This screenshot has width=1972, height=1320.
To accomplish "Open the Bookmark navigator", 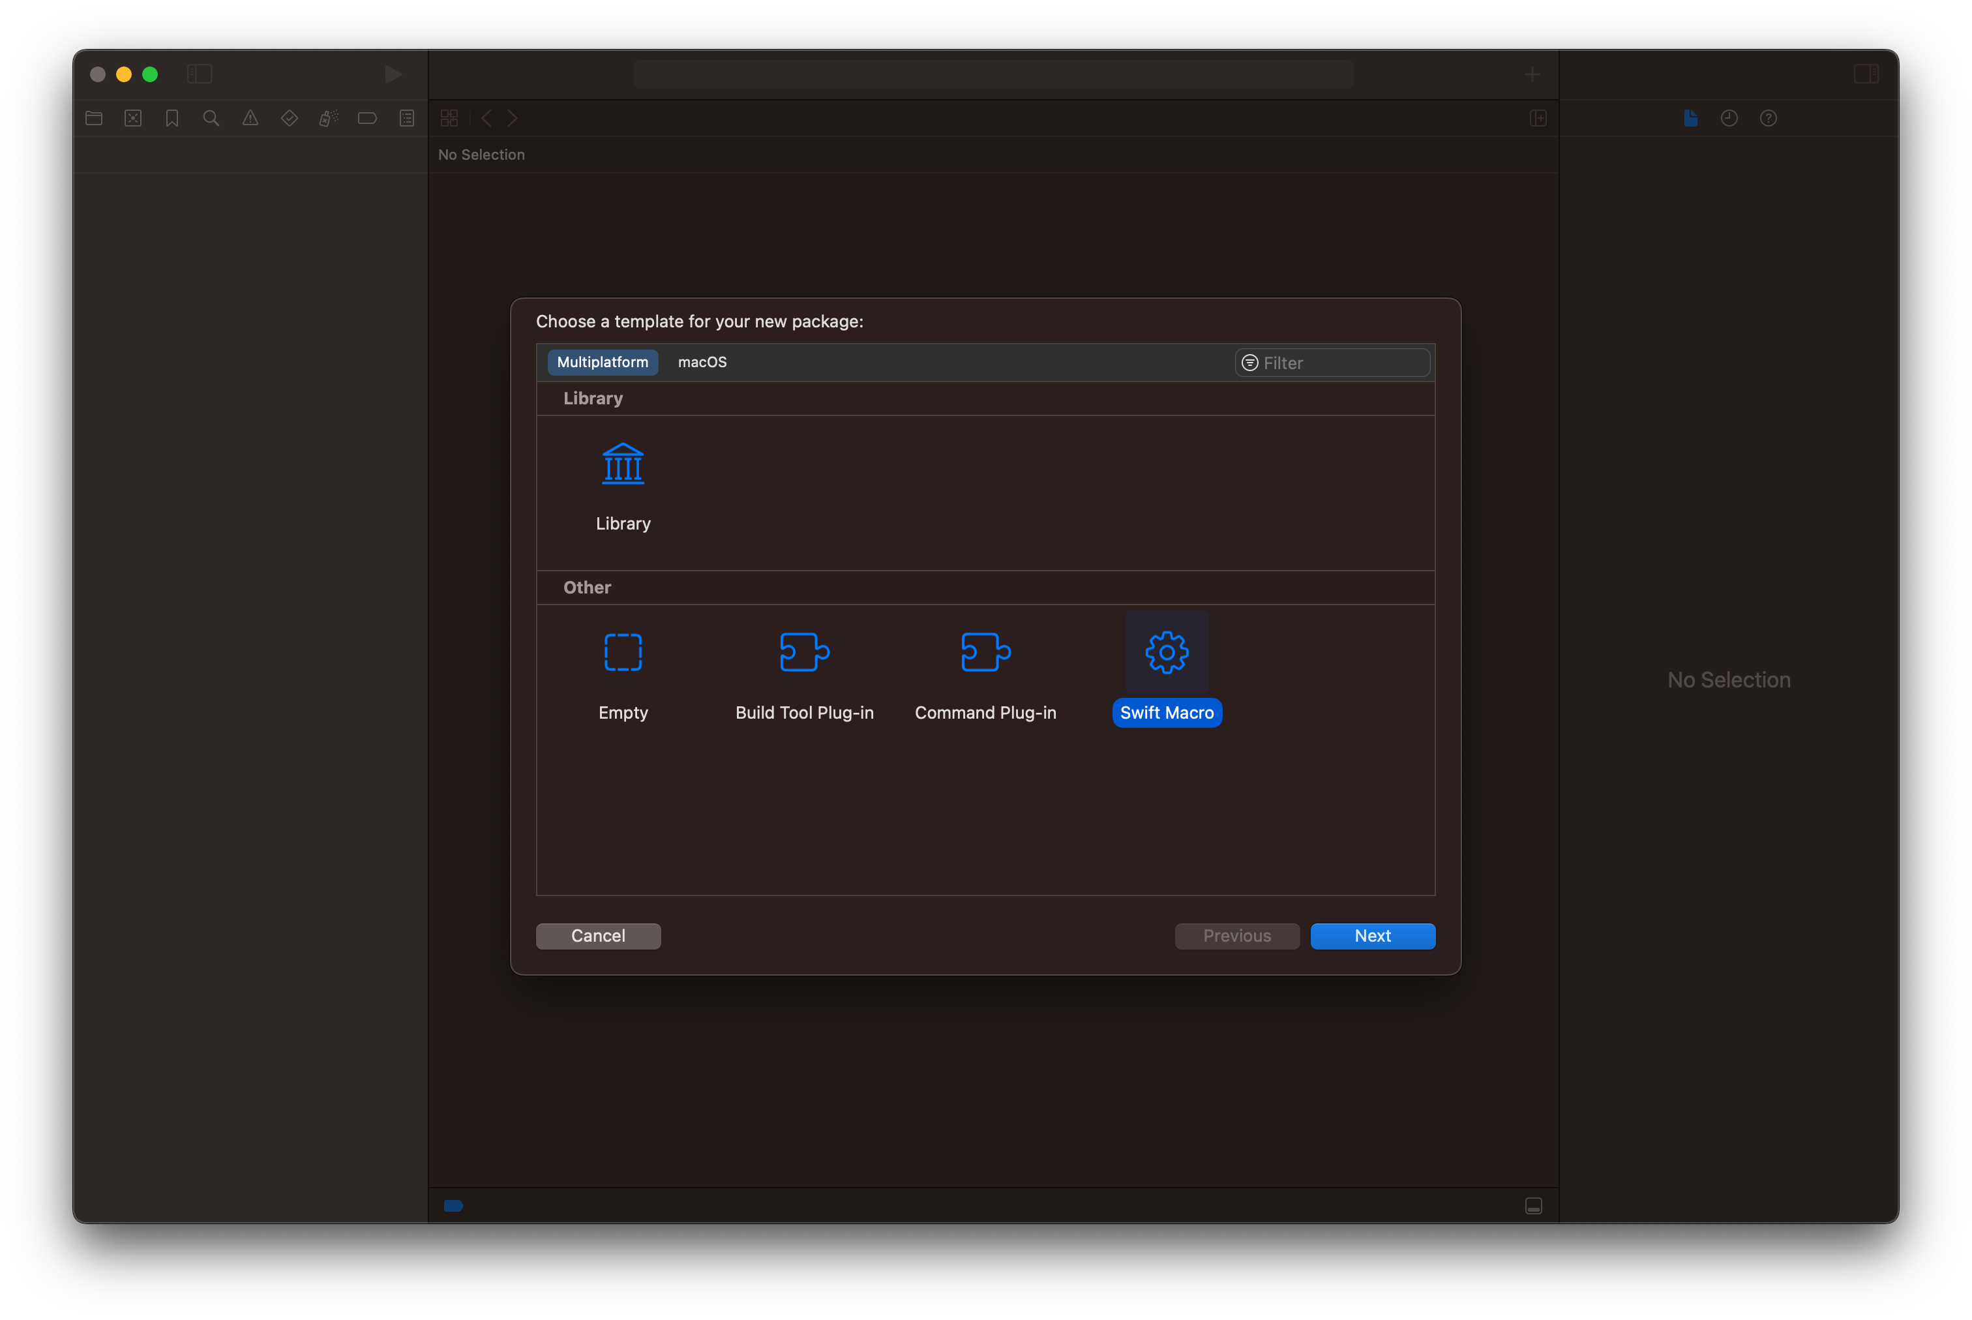I will tap(172, 118).
